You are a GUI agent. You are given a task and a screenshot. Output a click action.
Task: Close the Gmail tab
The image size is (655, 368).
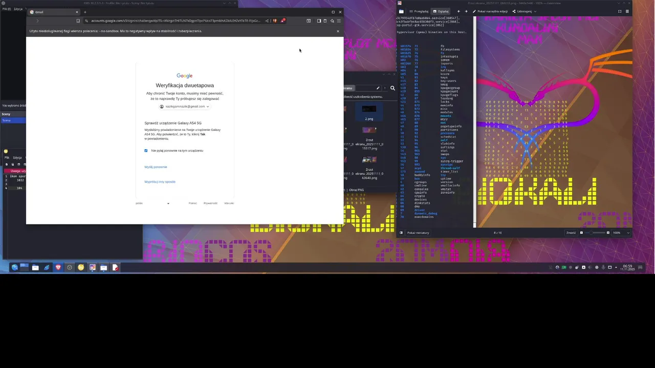coord(77,12)
